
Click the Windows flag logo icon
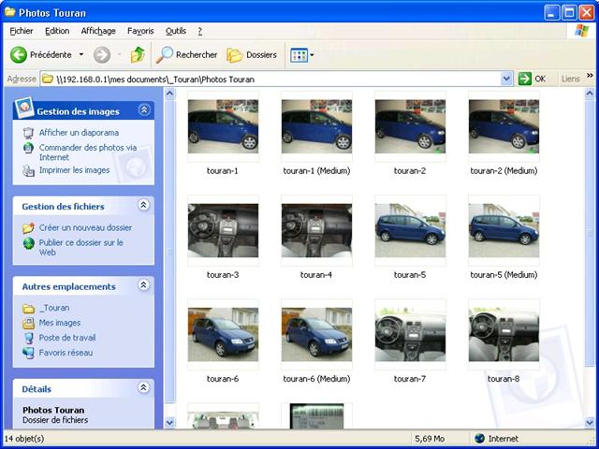pyautogui.click(x=581, y=31)
